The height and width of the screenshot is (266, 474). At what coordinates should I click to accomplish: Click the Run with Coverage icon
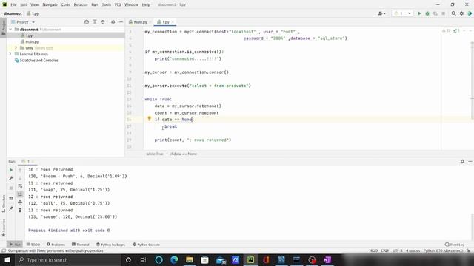(435, 13)
